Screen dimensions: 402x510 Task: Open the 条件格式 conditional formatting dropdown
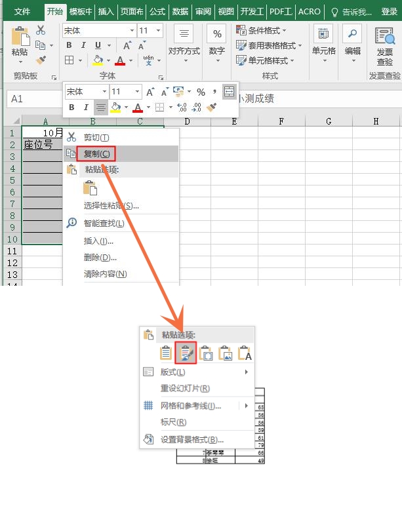(x=261, y=31)
